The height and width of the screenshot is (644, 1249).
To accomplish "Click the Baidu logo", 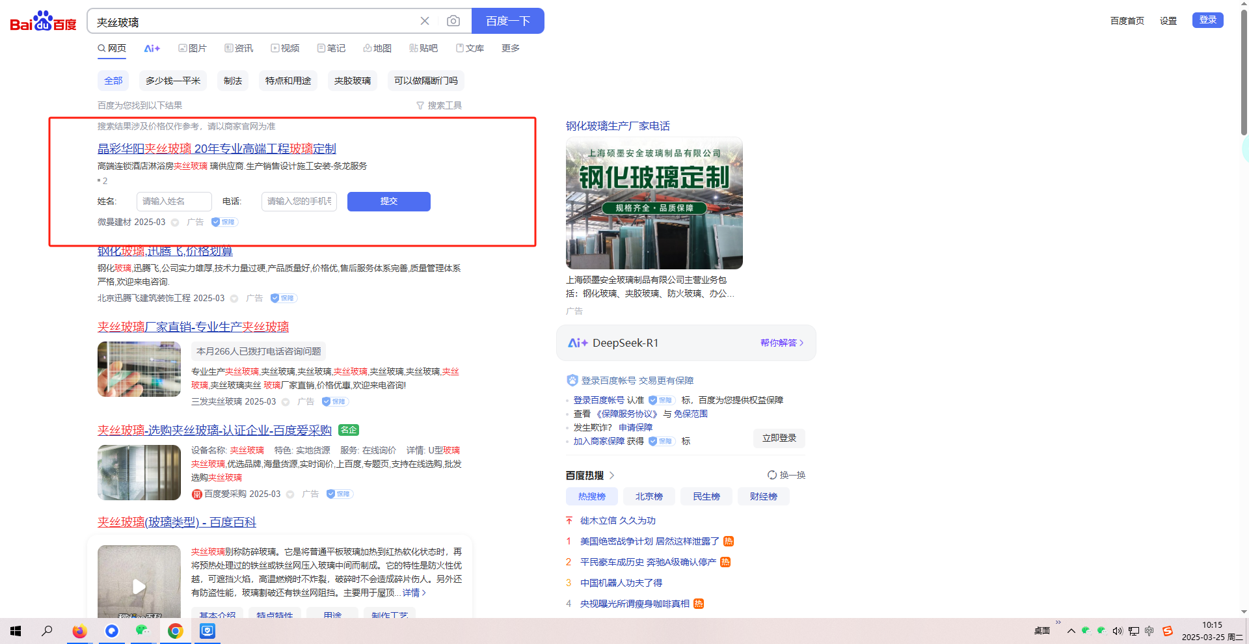I will [x=43, y=21].
